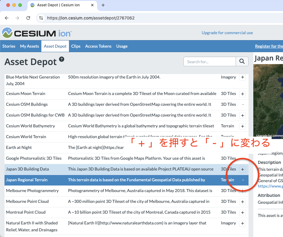
Task: Remove Cesium OSM Buildings using its minus button
Action: tap(242, 105)
